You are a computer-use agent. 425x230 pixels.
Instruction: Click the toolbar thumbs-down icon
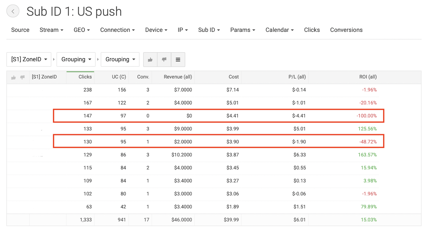[x=164, y=60]
